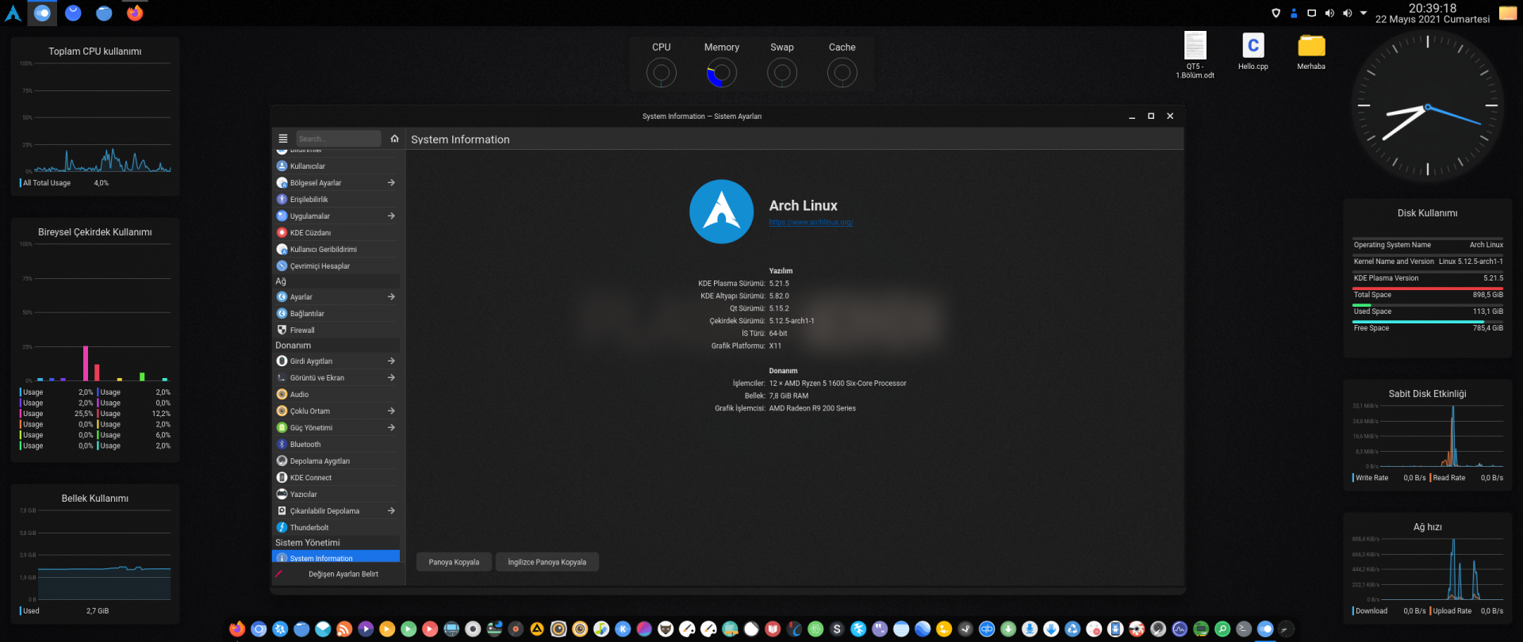Expand the Çoklu Ortam submenu arrow
Screen dimensions: 1523x642
pyautogui.click(x=391, y=411)
